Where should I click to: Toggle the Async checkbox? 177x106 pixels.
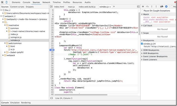pyautogui.click(x=172, y=7)
